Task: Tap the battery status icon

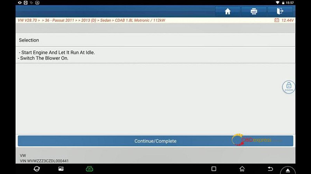Action: coord(283,3)
